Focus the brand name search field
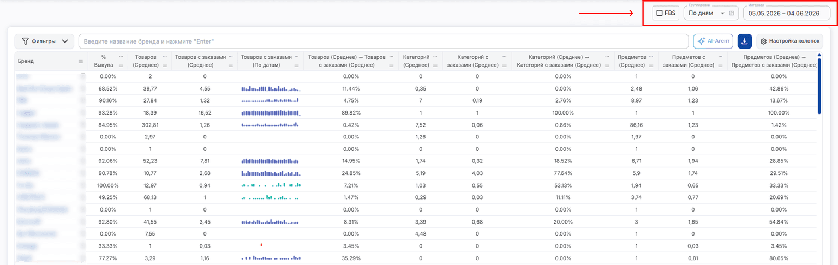 384,41
